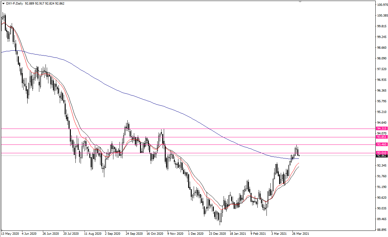Select the current price 92.862 black label
The height and width of the screenshot is (237, 388).
382,156
